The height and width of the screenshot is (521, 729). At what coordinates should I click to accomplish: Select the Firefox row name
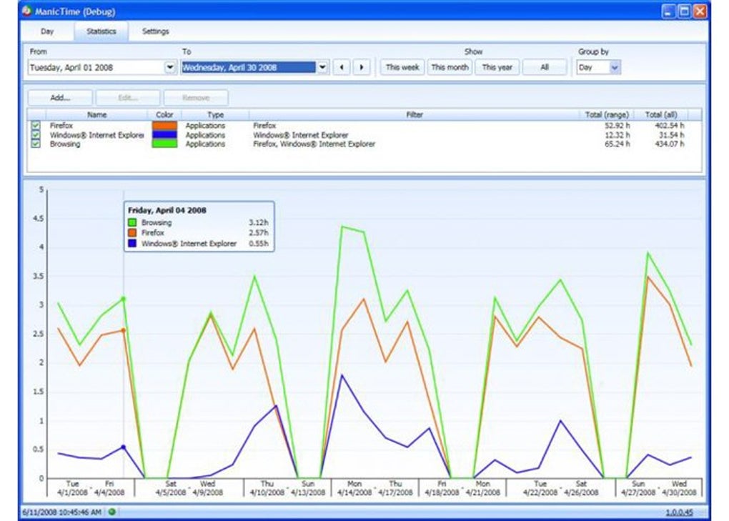[x=61, y=126]
